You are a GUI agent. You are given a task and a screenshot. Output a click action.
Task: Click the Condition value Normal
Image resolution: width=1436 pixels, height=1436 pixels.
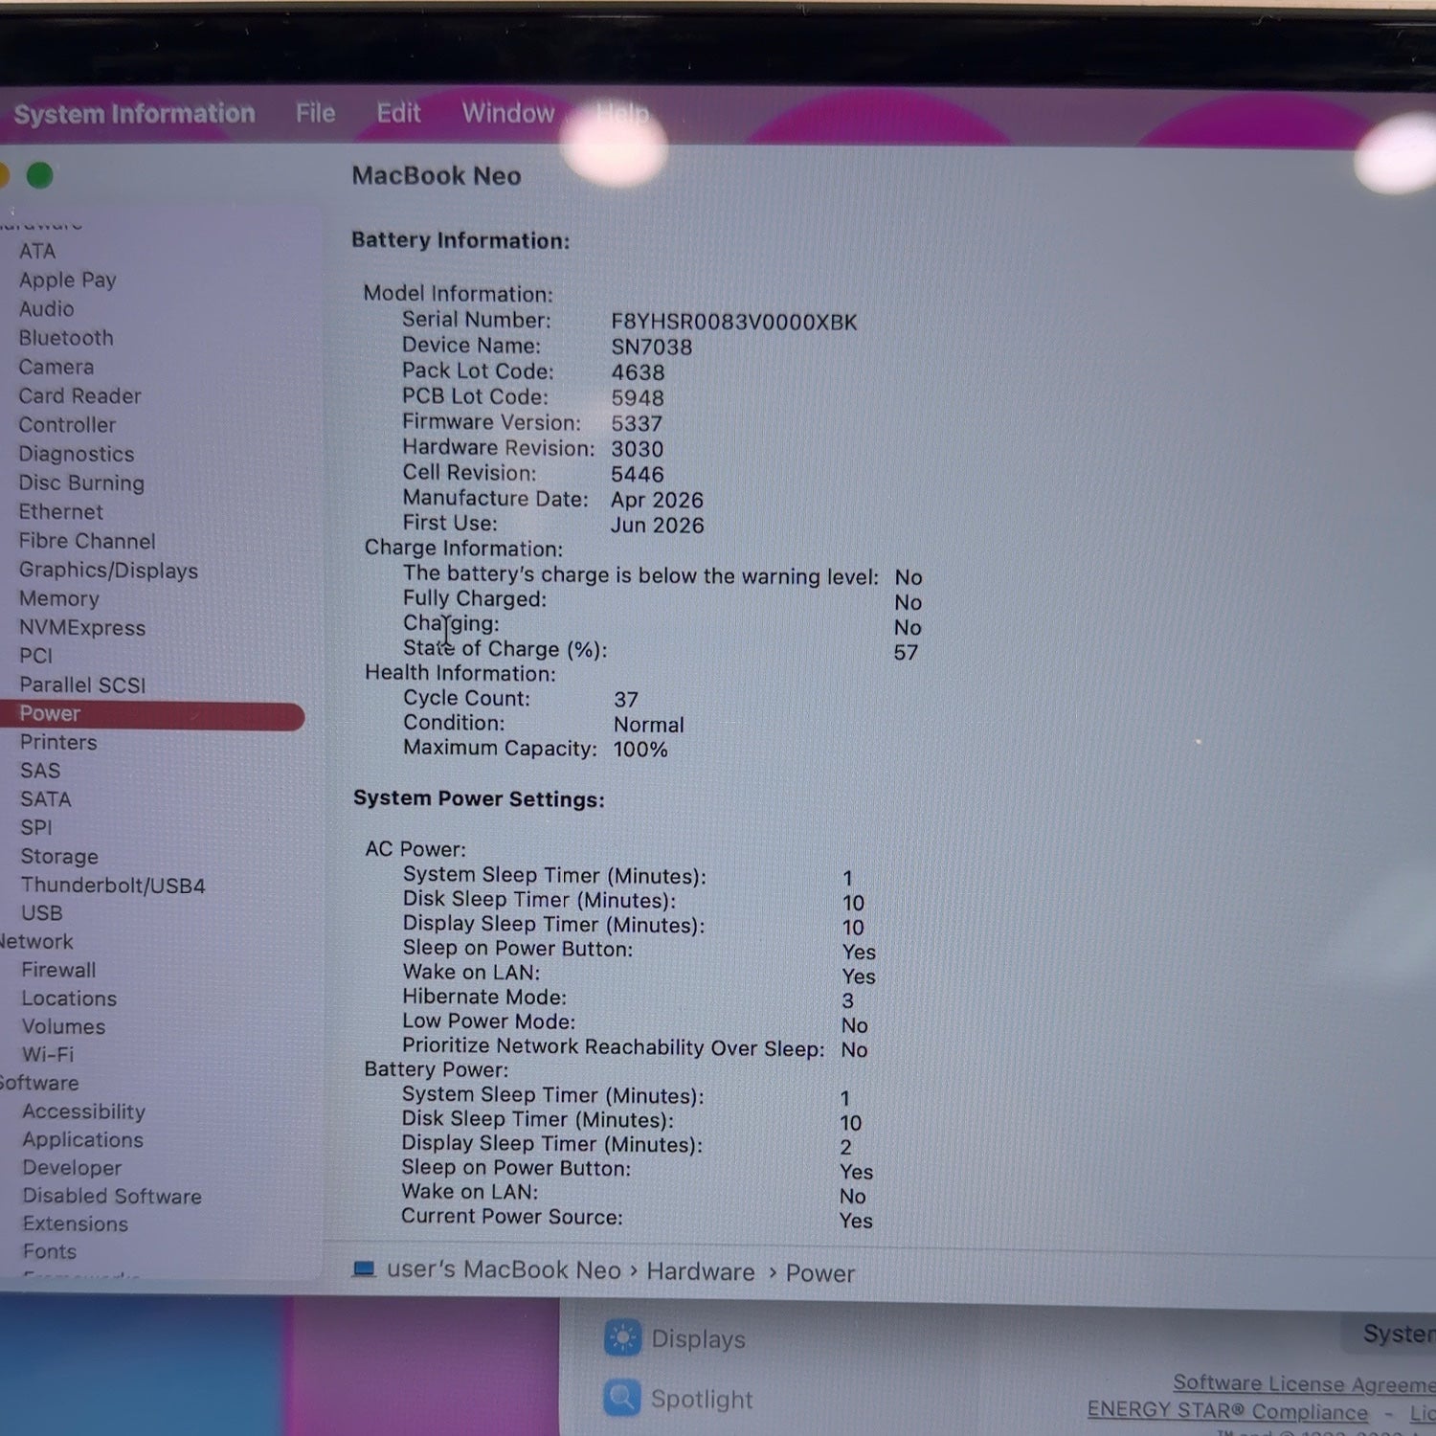(649, 725)
